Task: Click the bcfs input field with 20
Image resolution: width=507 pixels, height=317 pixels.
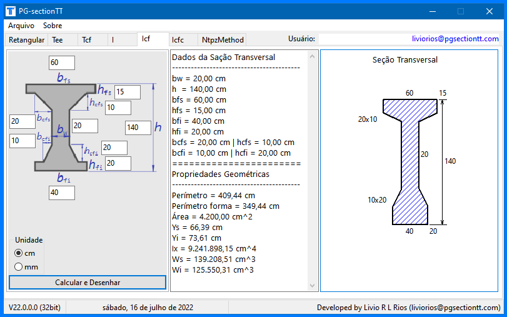Action: 23,122
